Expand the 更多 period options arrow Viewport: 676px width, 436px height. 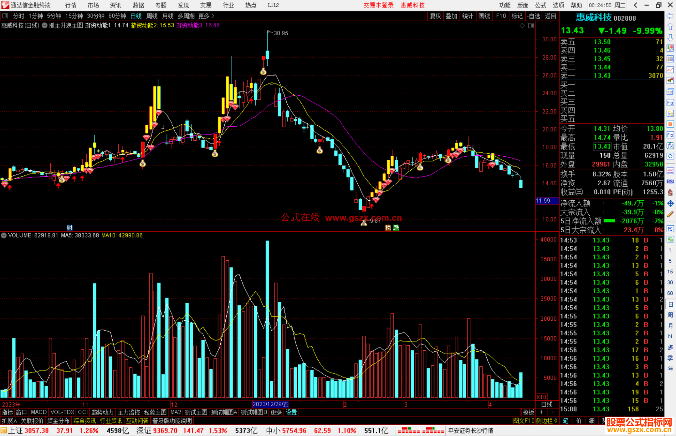tap(213, 16)
